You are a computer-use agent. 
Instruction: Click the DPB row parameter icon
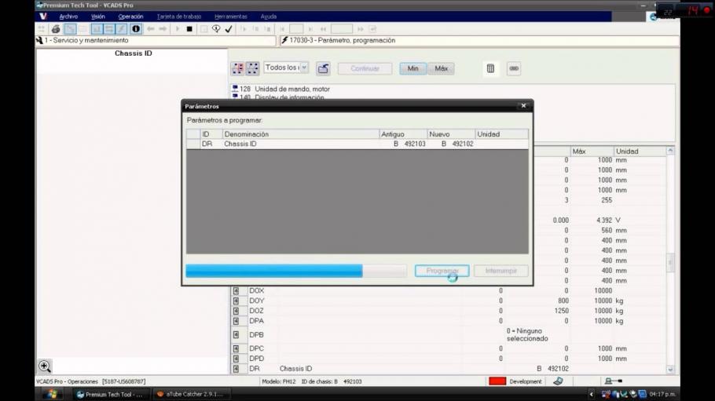(236, 334)
